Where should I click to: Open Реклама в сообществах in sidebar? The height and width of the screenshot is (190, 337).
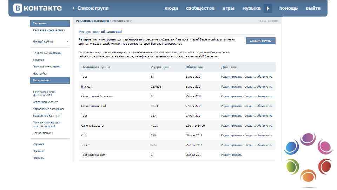click(49, 30)
